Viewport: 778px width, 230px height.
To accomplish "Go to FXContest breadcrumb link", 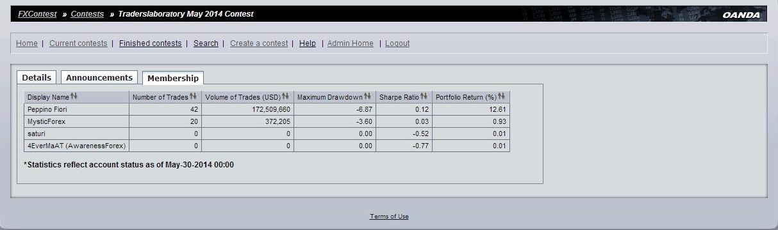I will tap(37, 14).
